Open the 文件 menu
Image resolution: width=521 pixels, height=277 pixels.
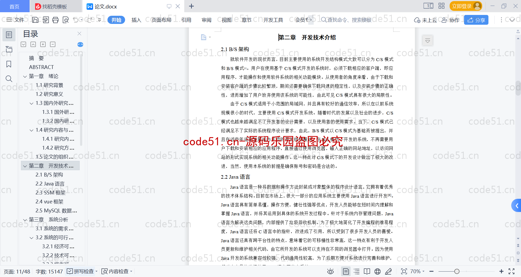(x=15, y=20)
